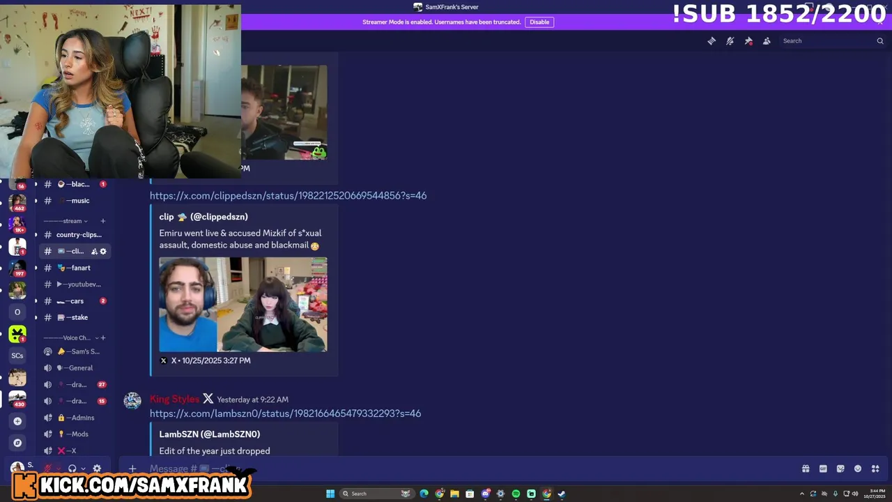
Task: Join the General voice channel
Action: coord(75,368)
